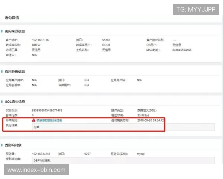The width and height of the screenshot is (223, 179).
Task: Click the 受影响对象 section header
Action: pyautogui.click(x=13, y=145)
